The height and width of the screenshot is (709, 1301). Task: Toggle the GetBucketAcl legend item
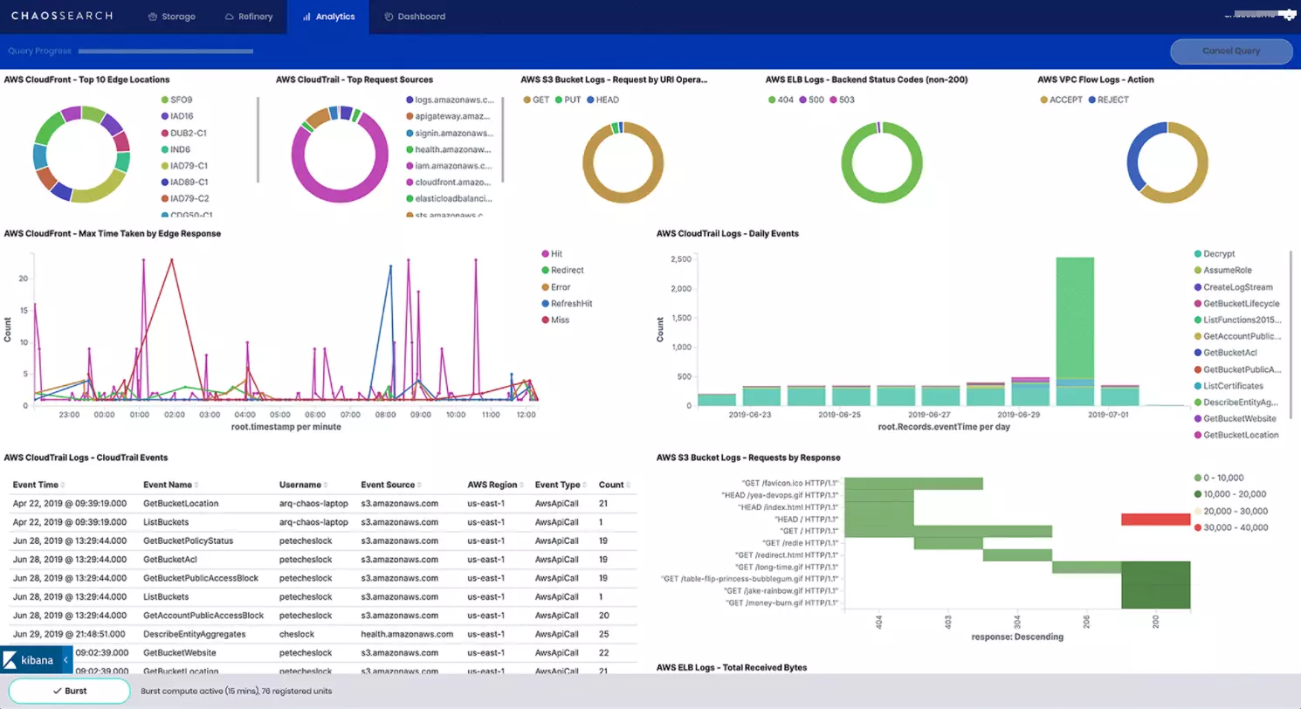(x=1225, y=352)
